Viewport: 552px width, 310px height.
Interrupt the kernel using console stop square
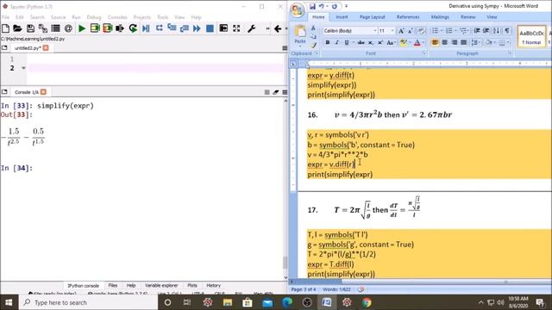pos(267,92)
